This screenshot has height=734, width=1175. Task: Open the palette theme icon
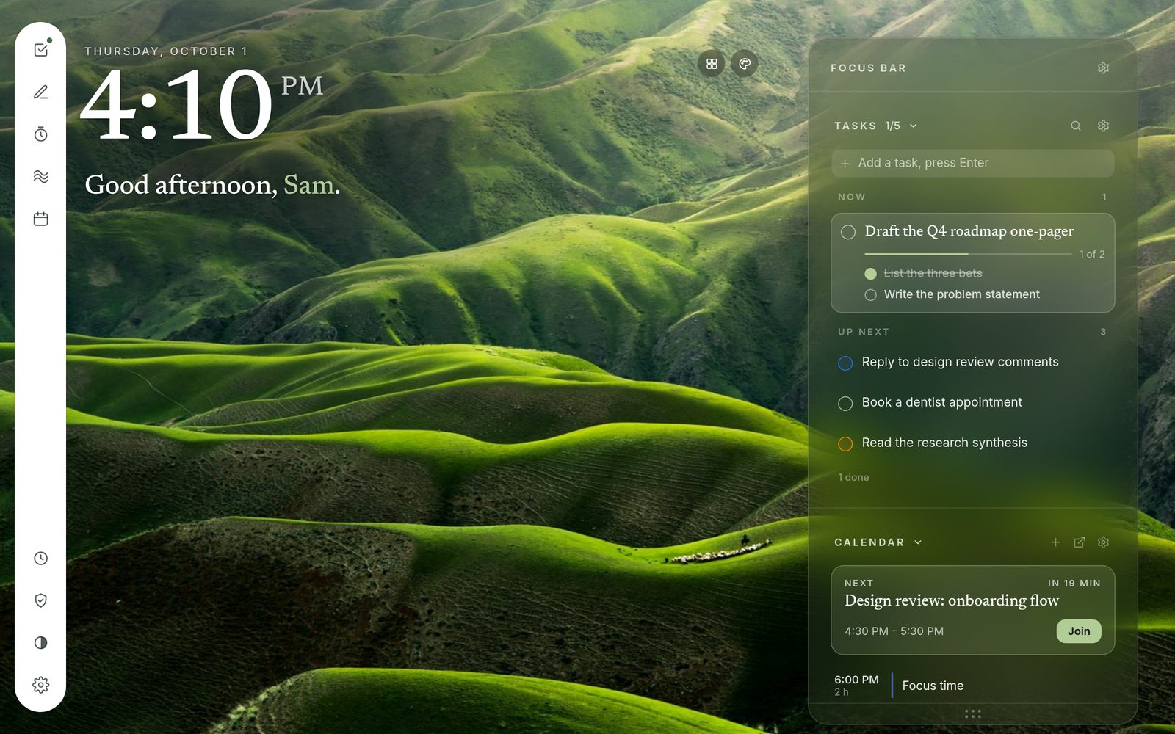click(x=745, y=64)
